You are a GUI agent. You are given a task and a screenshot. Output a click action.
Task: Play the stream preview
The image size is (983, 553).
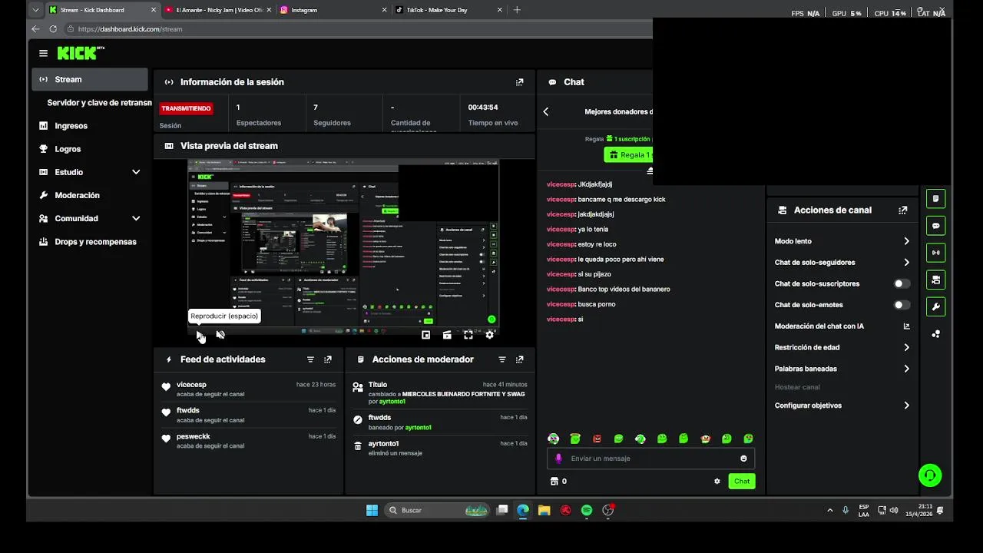pyautogui.click(x=200, y=335)
